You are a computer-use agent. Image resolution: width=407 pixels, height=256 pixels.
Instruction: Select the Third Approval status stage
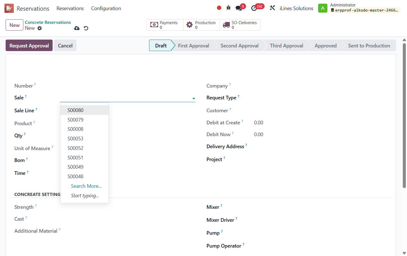click(x=286, y=45)
